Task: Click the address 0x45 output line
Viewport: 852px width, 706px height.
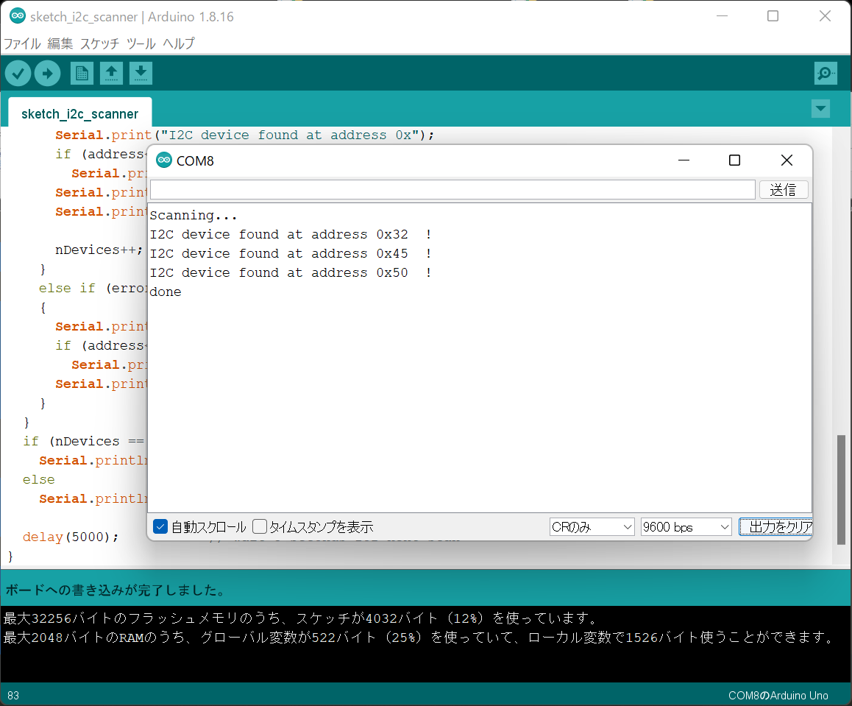Action: [x=291, y=253]
